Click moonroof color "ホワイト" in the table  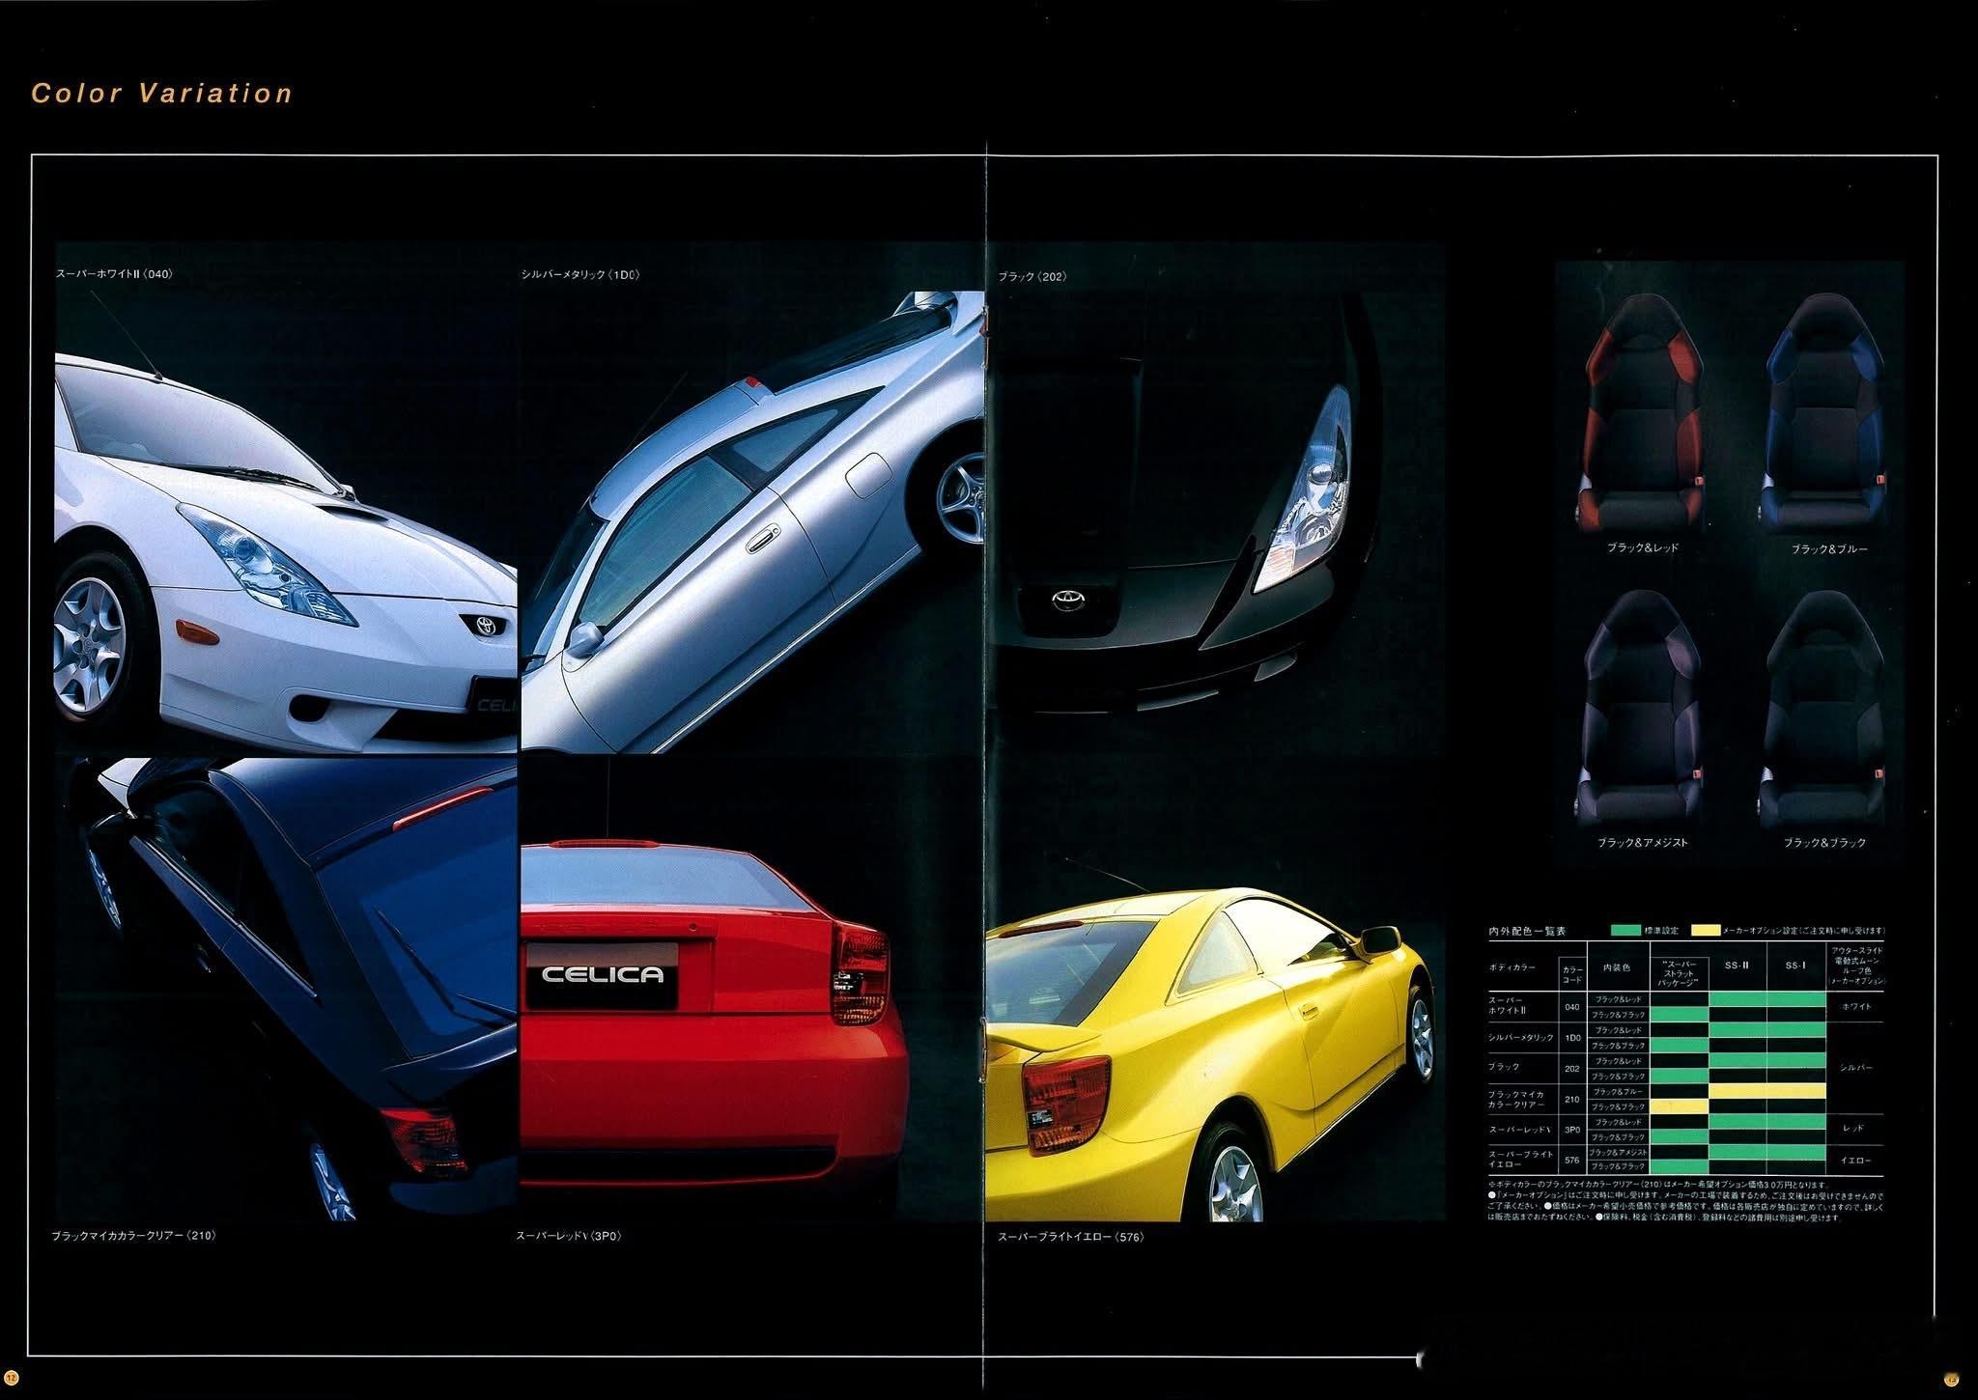(1855, 1007)
